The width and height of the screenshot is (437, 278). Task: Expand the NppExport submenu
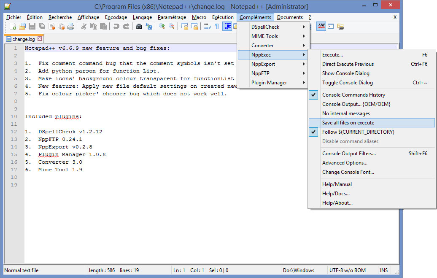tap(272, 64)
